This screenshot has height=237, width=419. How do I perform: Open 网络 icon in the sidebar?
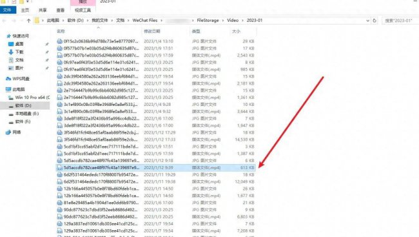[8, 132]
